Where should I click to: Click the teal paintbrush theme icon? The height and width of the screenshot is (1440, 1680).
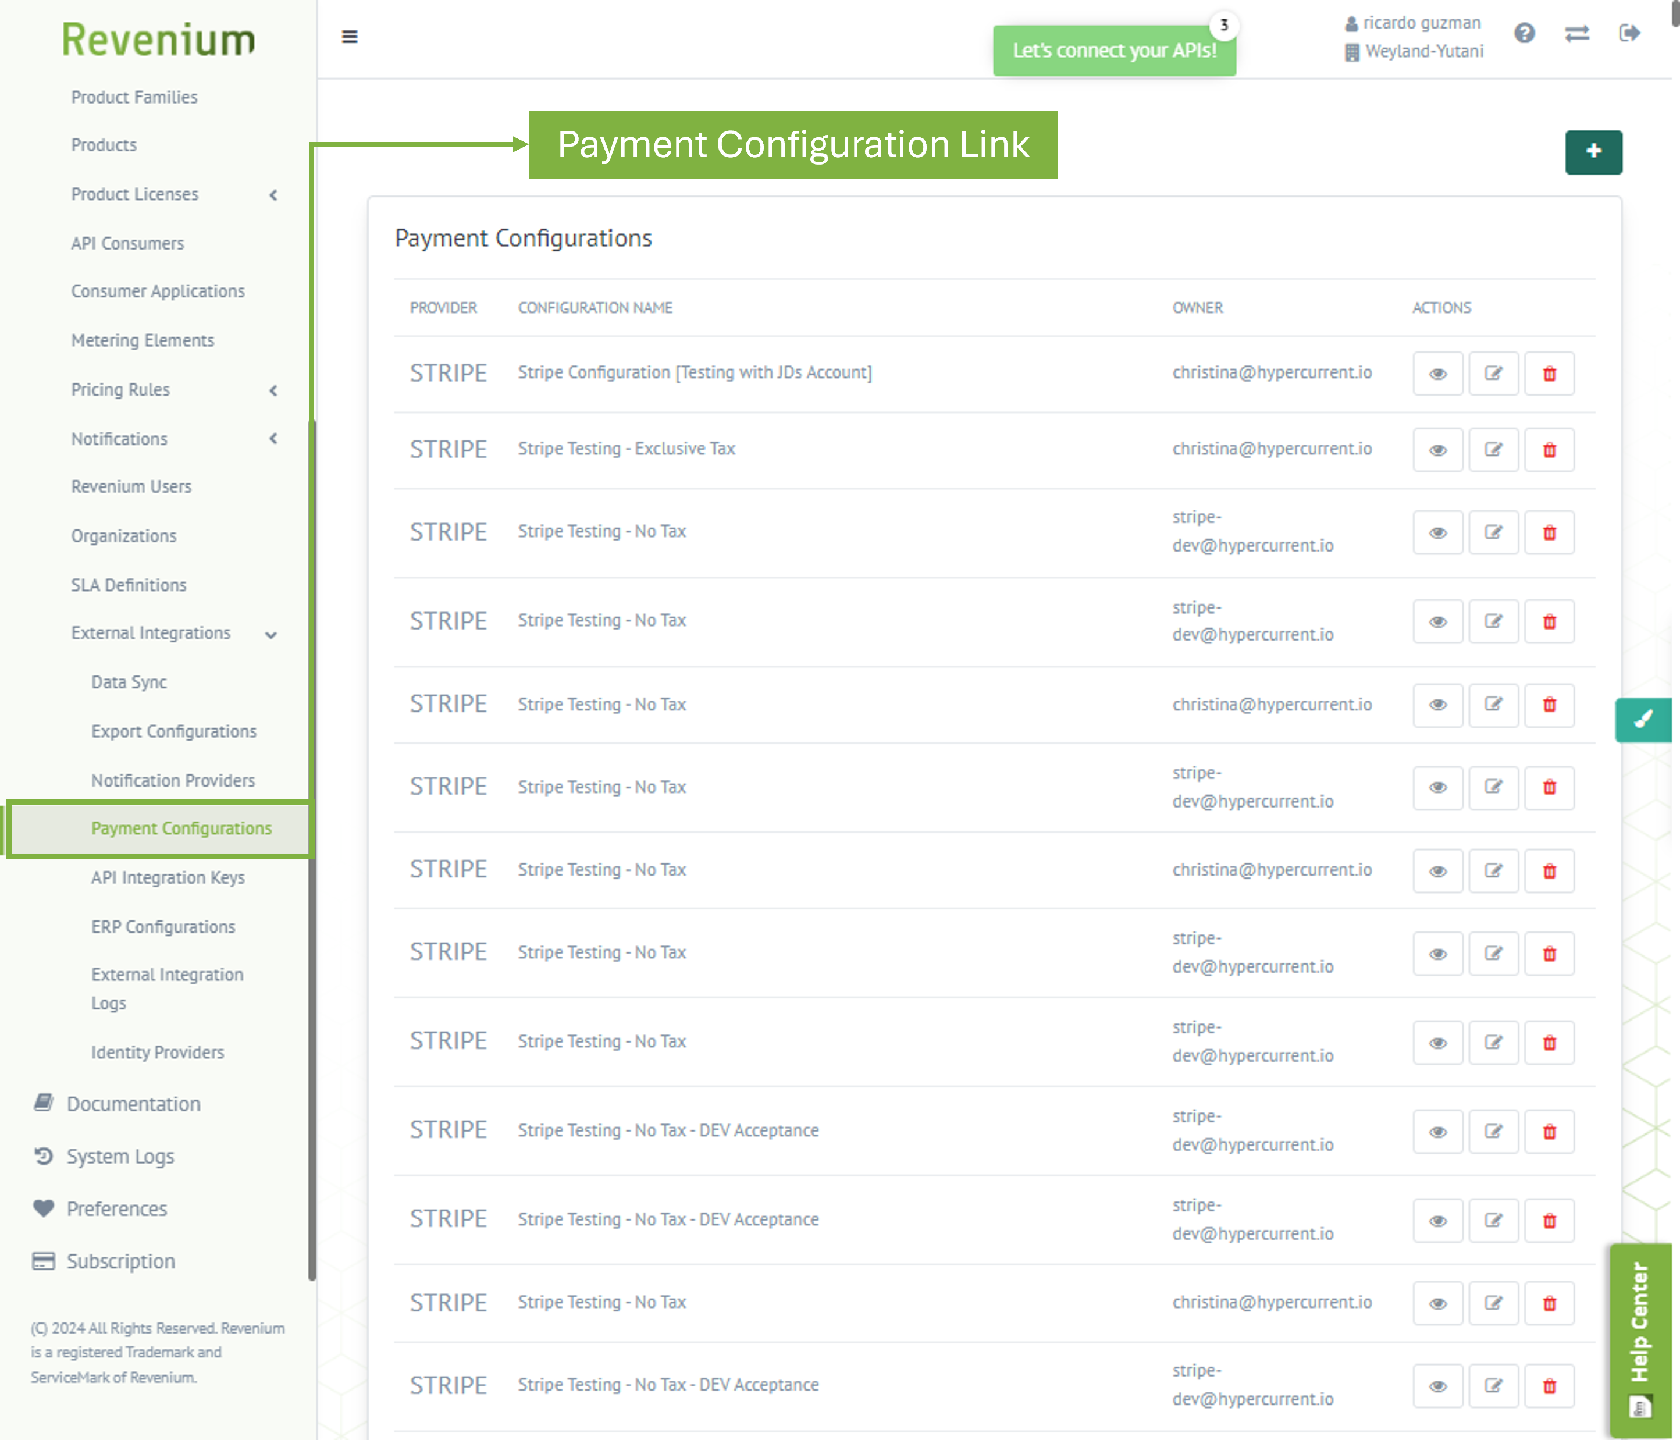(1643, 719)
